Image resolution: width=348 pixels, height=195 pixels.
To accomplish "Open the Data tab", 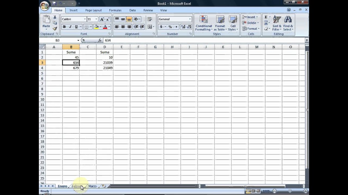I will click(132, 10).
